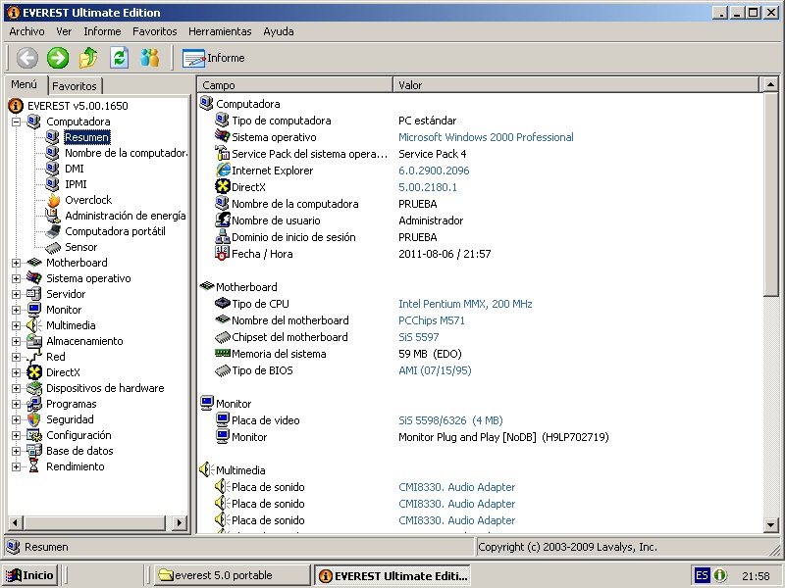Expand the Monitor tree node
The height and width of the screenshot is (588, 785).
coord(16,310)
